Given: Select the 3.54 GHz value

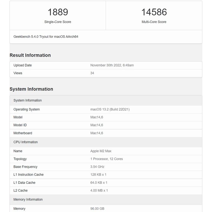Looking at the screenshot, I should coord(97,167).
